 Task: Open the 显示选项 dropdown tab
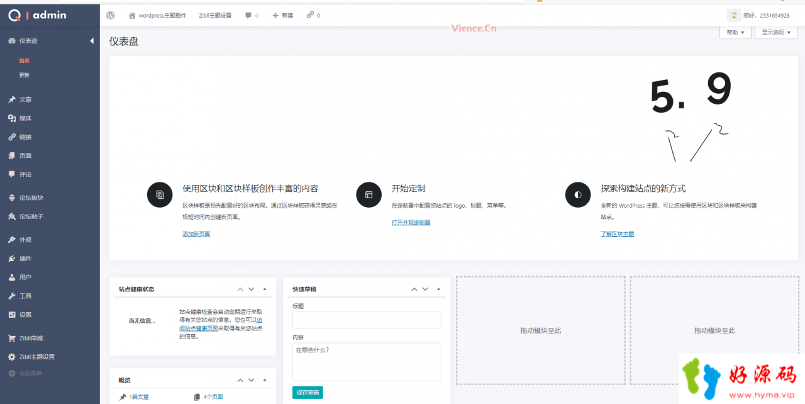777,32
